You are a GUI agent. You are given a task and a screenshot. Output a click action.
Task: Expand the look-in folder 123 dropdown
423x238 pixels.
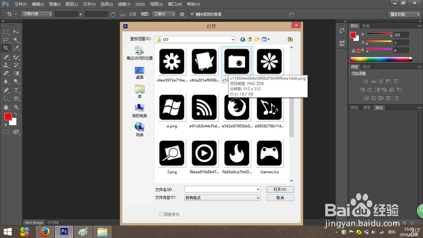point(233,39)
